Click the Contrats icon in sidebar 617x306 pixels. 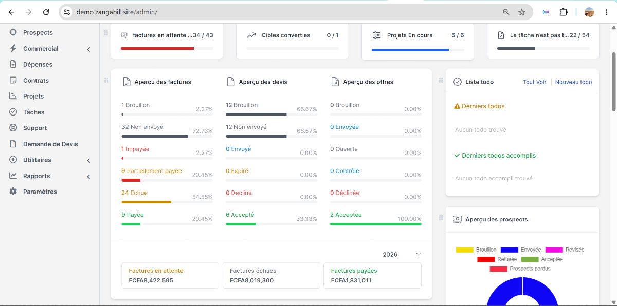click(13, 80)
